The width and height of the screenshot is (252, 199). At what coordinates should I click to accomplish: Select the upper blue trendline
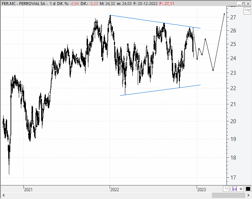point(155,22)
